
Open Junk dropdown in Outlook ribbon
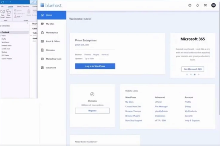click(18, 17)
